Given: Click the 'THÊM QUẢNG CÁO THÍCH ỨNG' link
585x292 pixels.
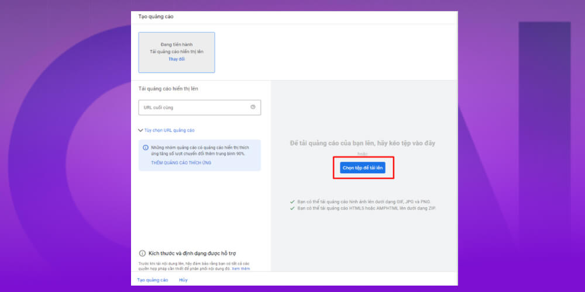Looking at the screenshot, I should tap(181, 162).
